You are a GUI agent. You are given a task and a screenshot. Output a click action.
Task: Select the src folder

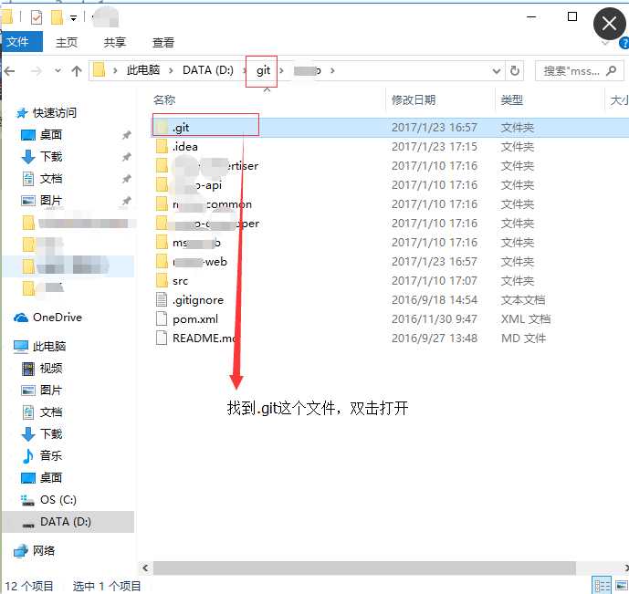pyautogui.click(x=180, y=281)
